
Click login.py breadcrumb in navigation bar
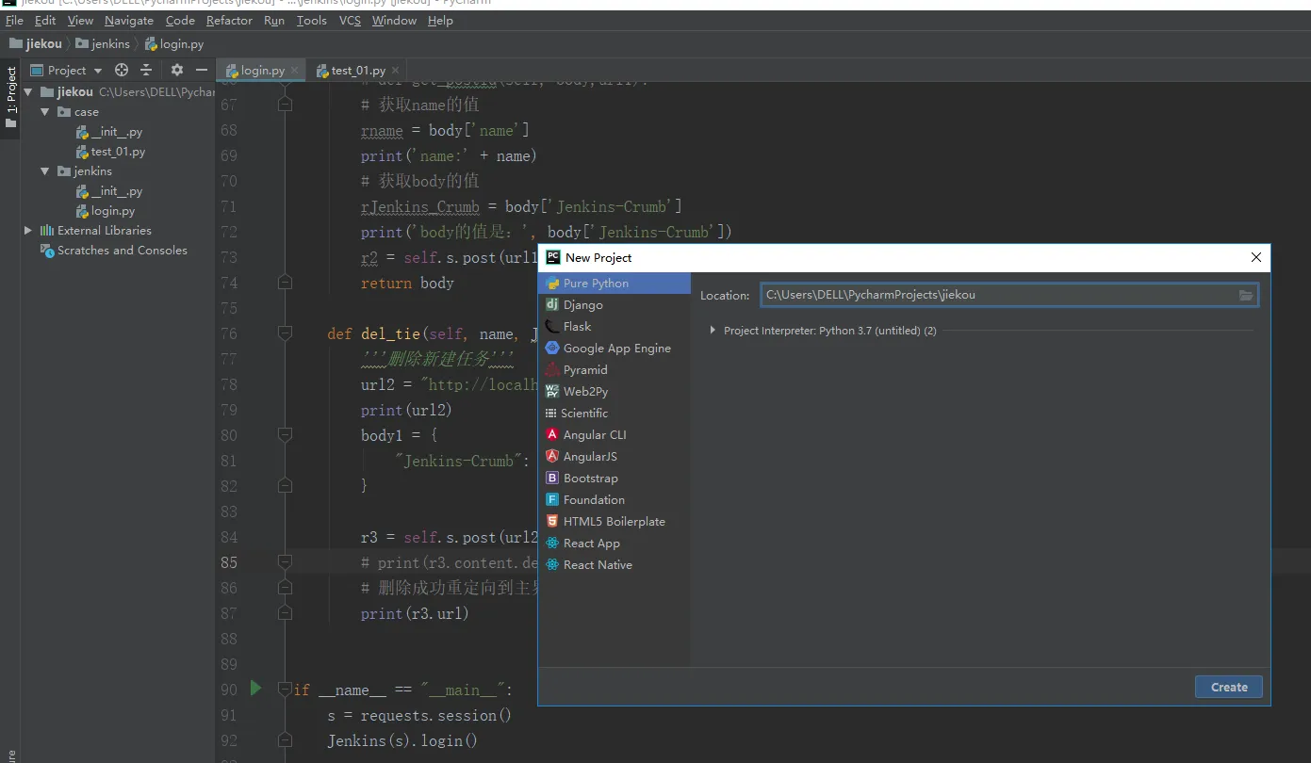coord(174,43)
